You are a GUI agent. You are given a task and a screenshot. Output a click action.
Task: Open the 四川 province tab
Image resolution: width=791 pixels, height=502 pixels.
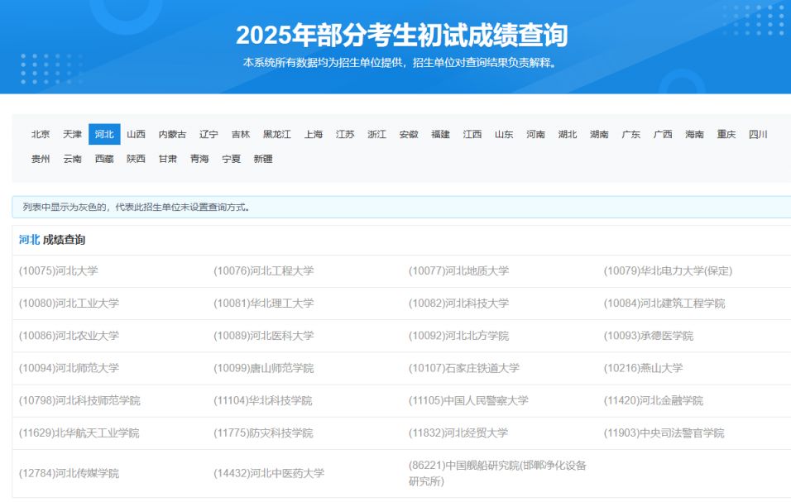tap(758, 134)
